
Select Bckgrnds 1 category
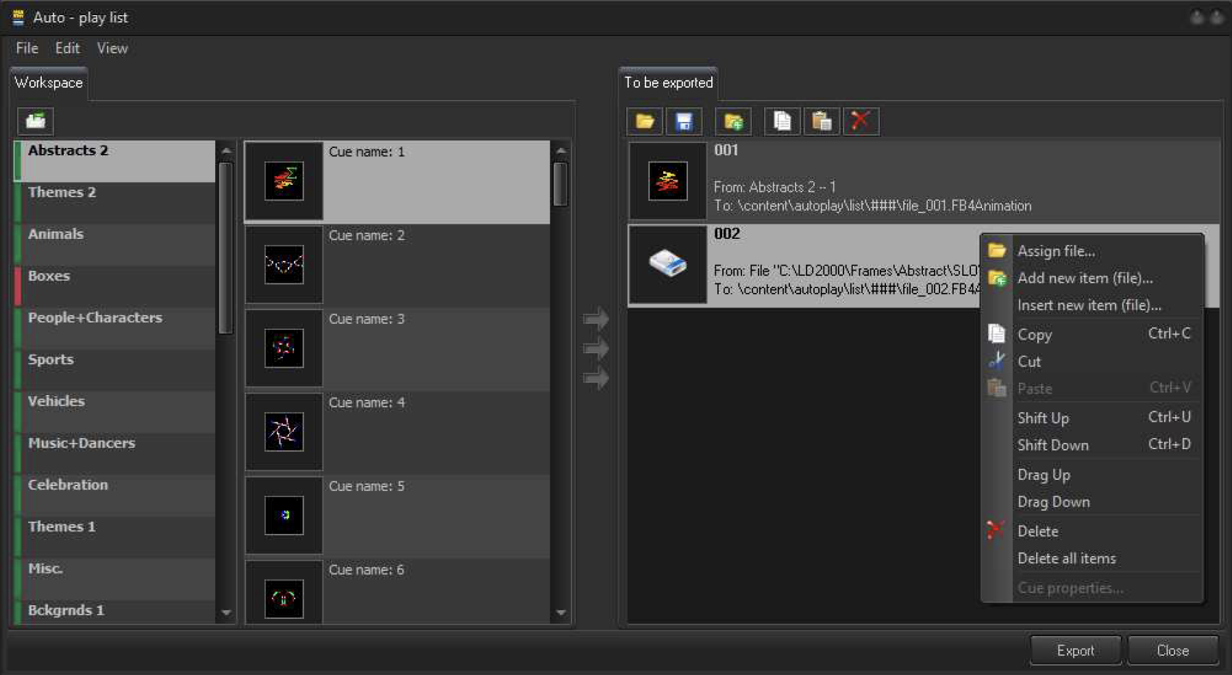[114, 611]
